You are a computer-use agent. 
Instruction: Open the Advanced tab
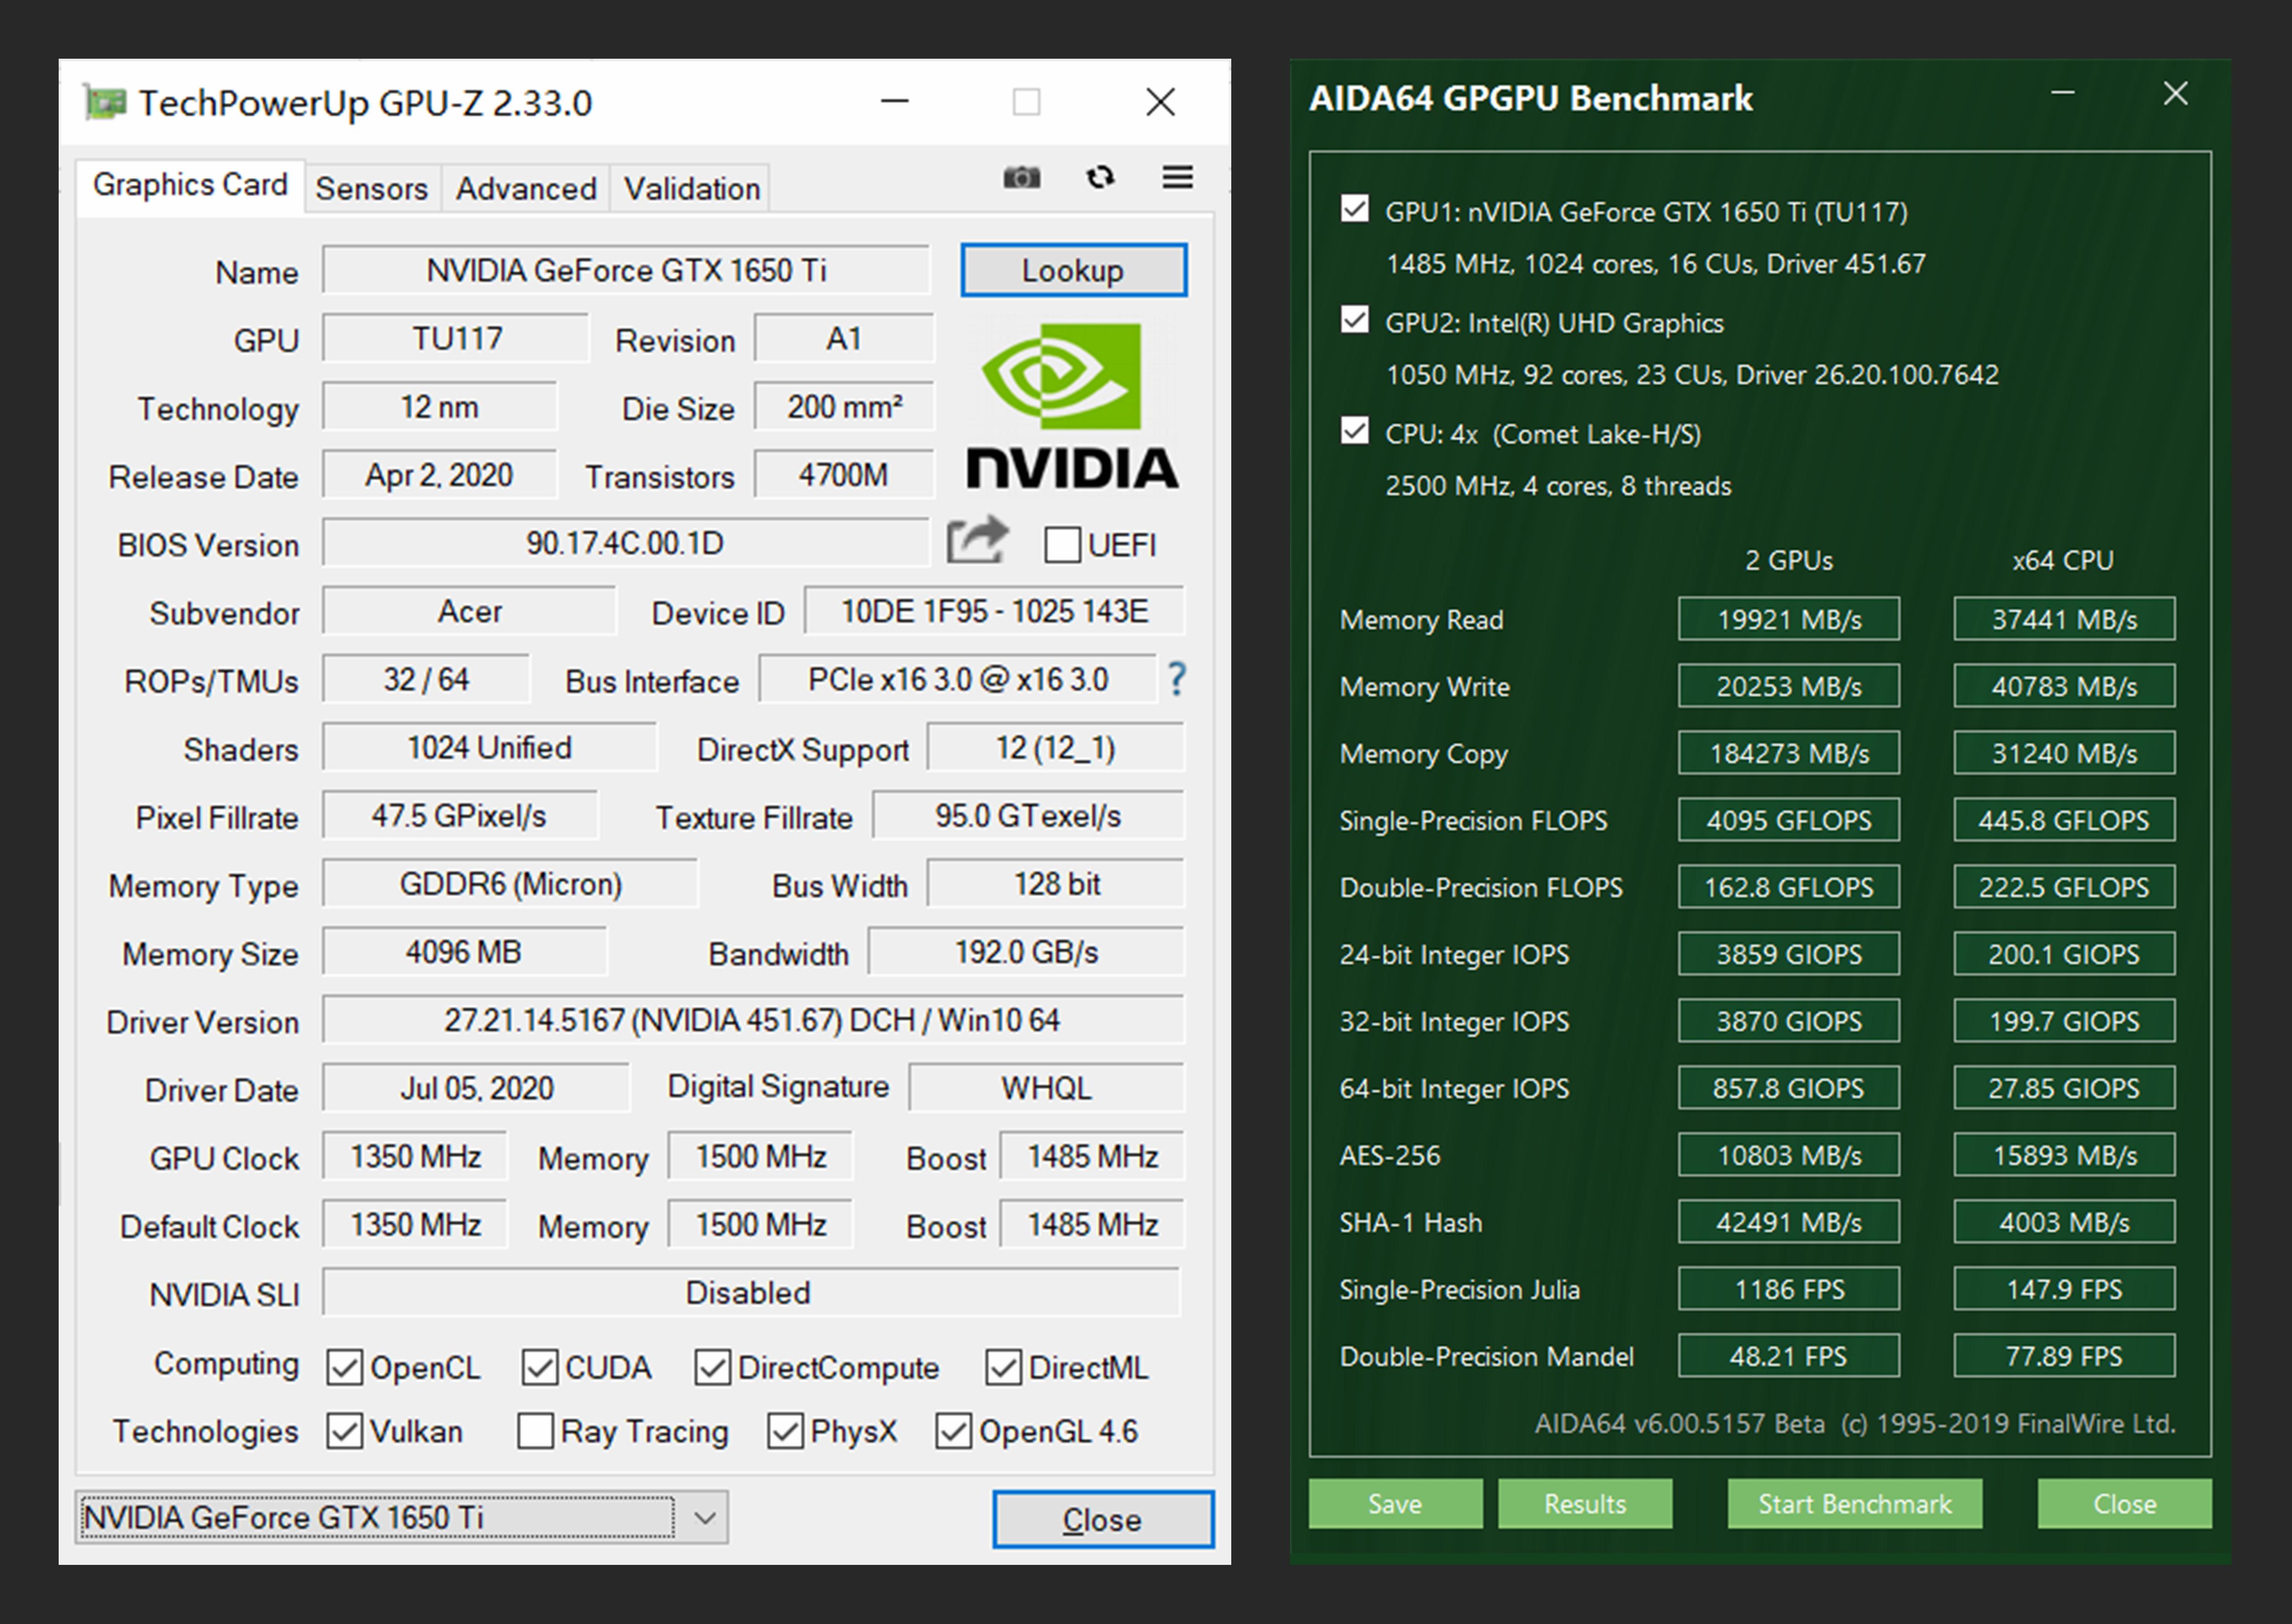[x=526, y=189]
